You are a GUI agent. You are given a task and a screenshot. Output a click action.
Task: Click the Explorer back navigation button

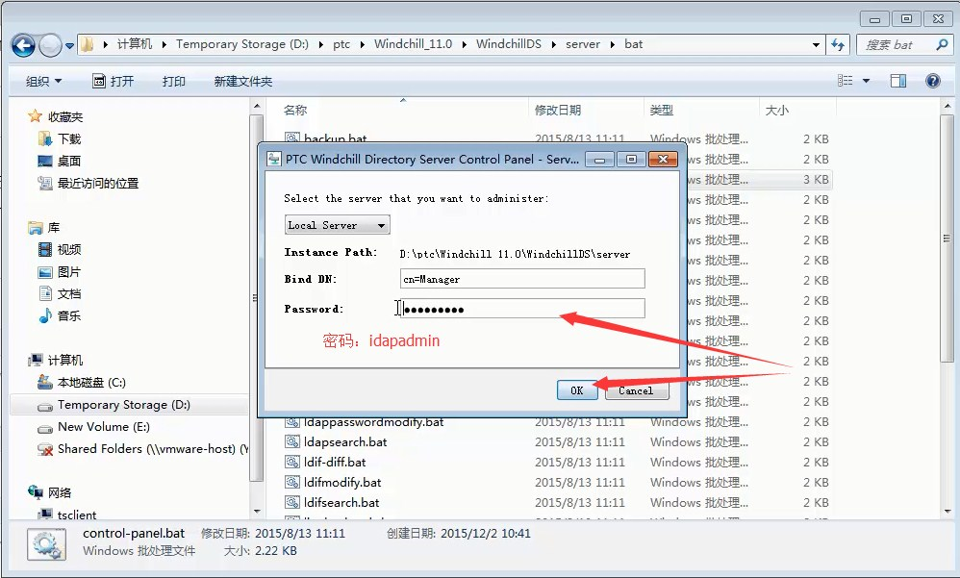[x=23, y=44]
